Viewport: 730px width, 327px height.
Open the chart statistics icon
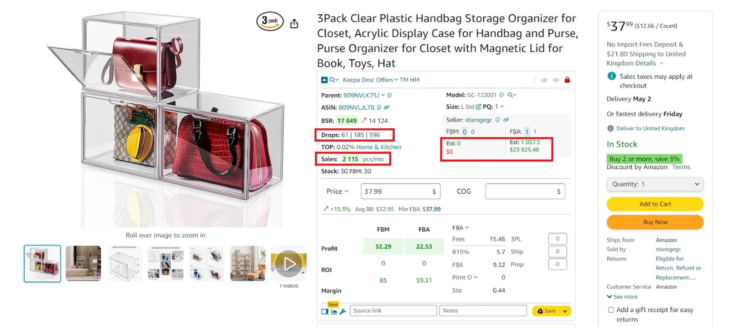tap(334, 311)
